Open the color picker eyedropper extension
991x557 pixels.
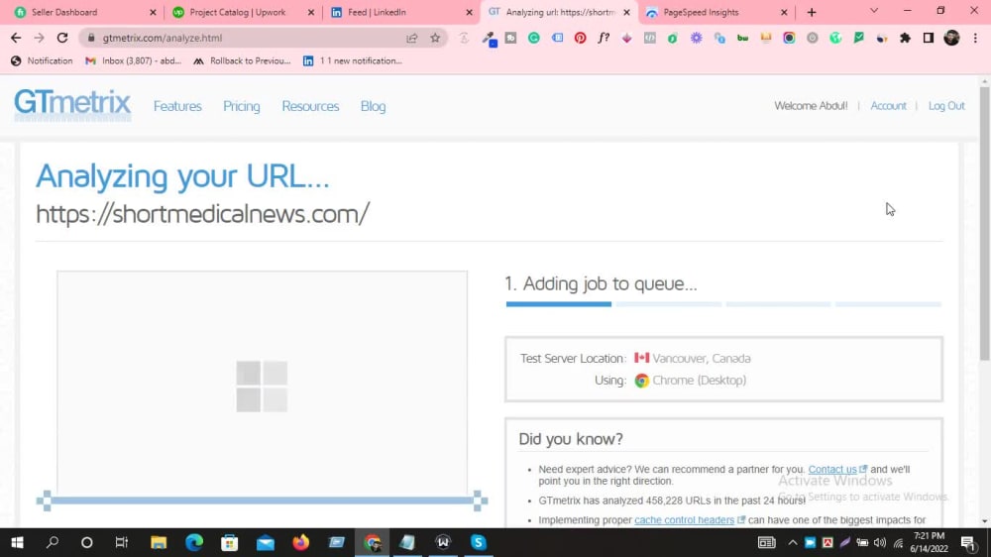point(489,40)
